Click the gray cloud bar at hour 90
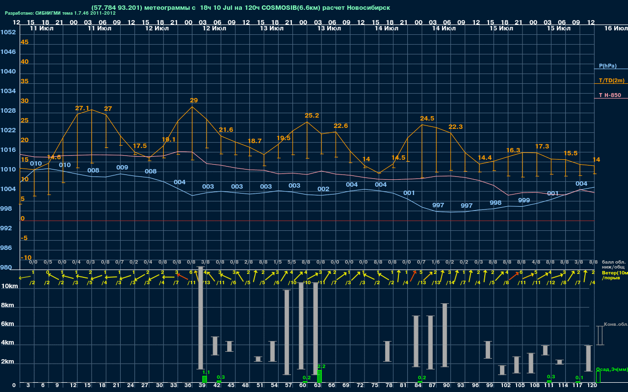The width and height of the screenshot is (628, 392). (445, 335)
